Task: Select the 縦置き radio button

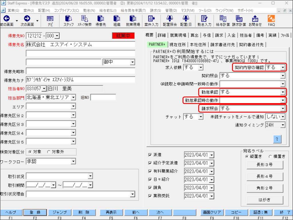Action: pos(247,156)
